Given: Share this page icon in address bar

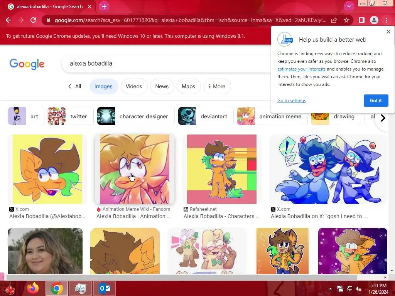Looking at the screenshot, I should click(334, 20).
